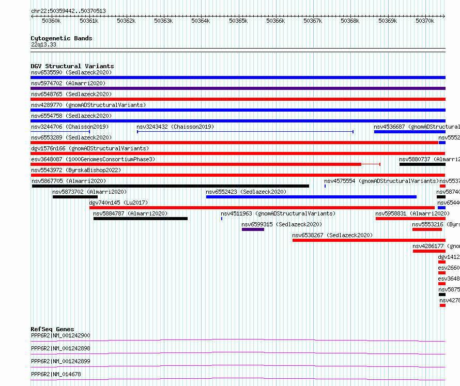
Task: Select the RefSeq Genes track heading
Action: point(53,329)
